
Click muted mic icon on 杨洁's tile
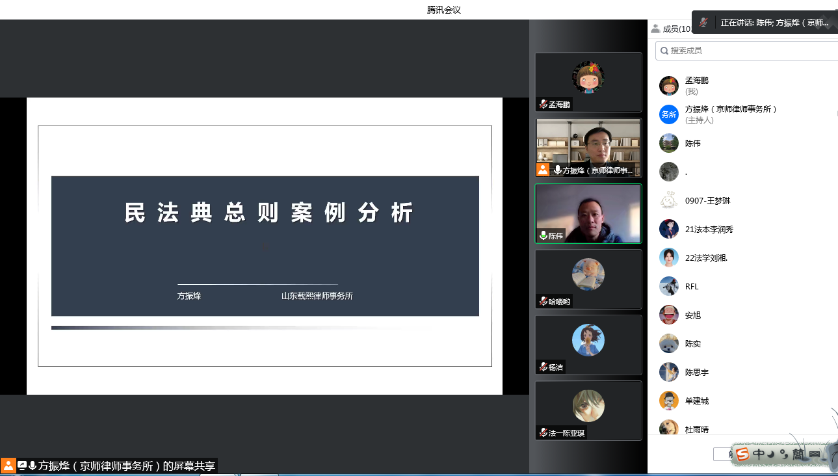pos(543,367)
